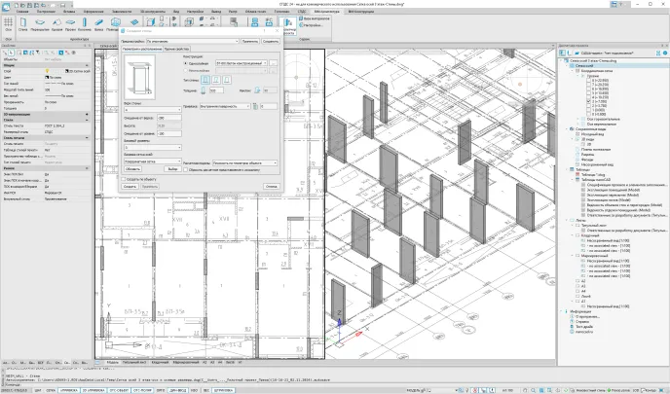This screenshot has height=394, width=670.
Task: Enable the Создать по объекту checkbox
Action: point(126,180)
